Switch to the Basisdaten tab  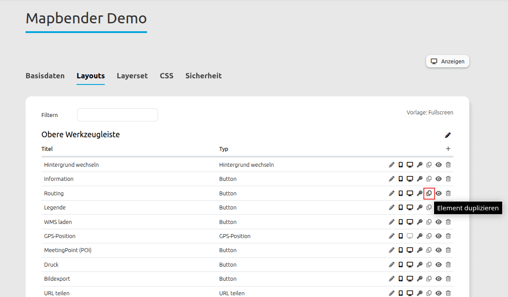[x=45, y=76]
